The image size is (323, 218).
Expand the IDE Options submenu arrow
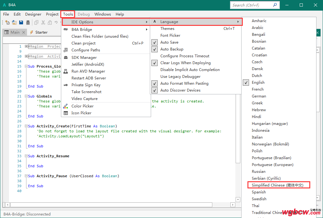coord(146,22)
